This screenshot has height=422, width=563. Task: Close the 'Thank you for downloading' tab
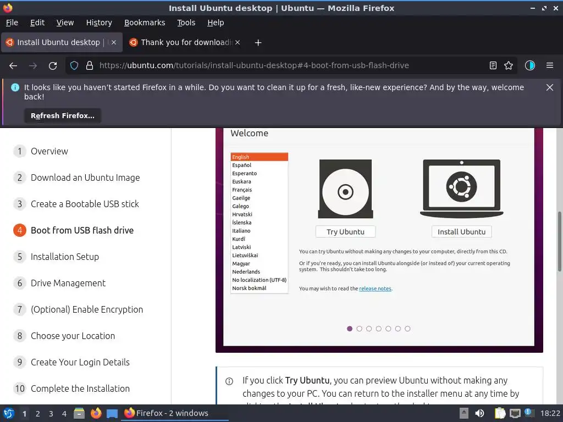238,42
